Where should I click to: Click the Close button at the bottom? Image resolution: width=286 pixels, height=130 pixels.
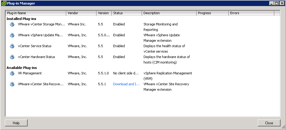[269, 123]
